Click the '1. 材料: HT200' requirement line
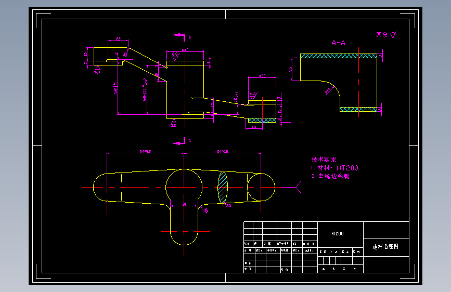The image size is (451, 292). 334,168
